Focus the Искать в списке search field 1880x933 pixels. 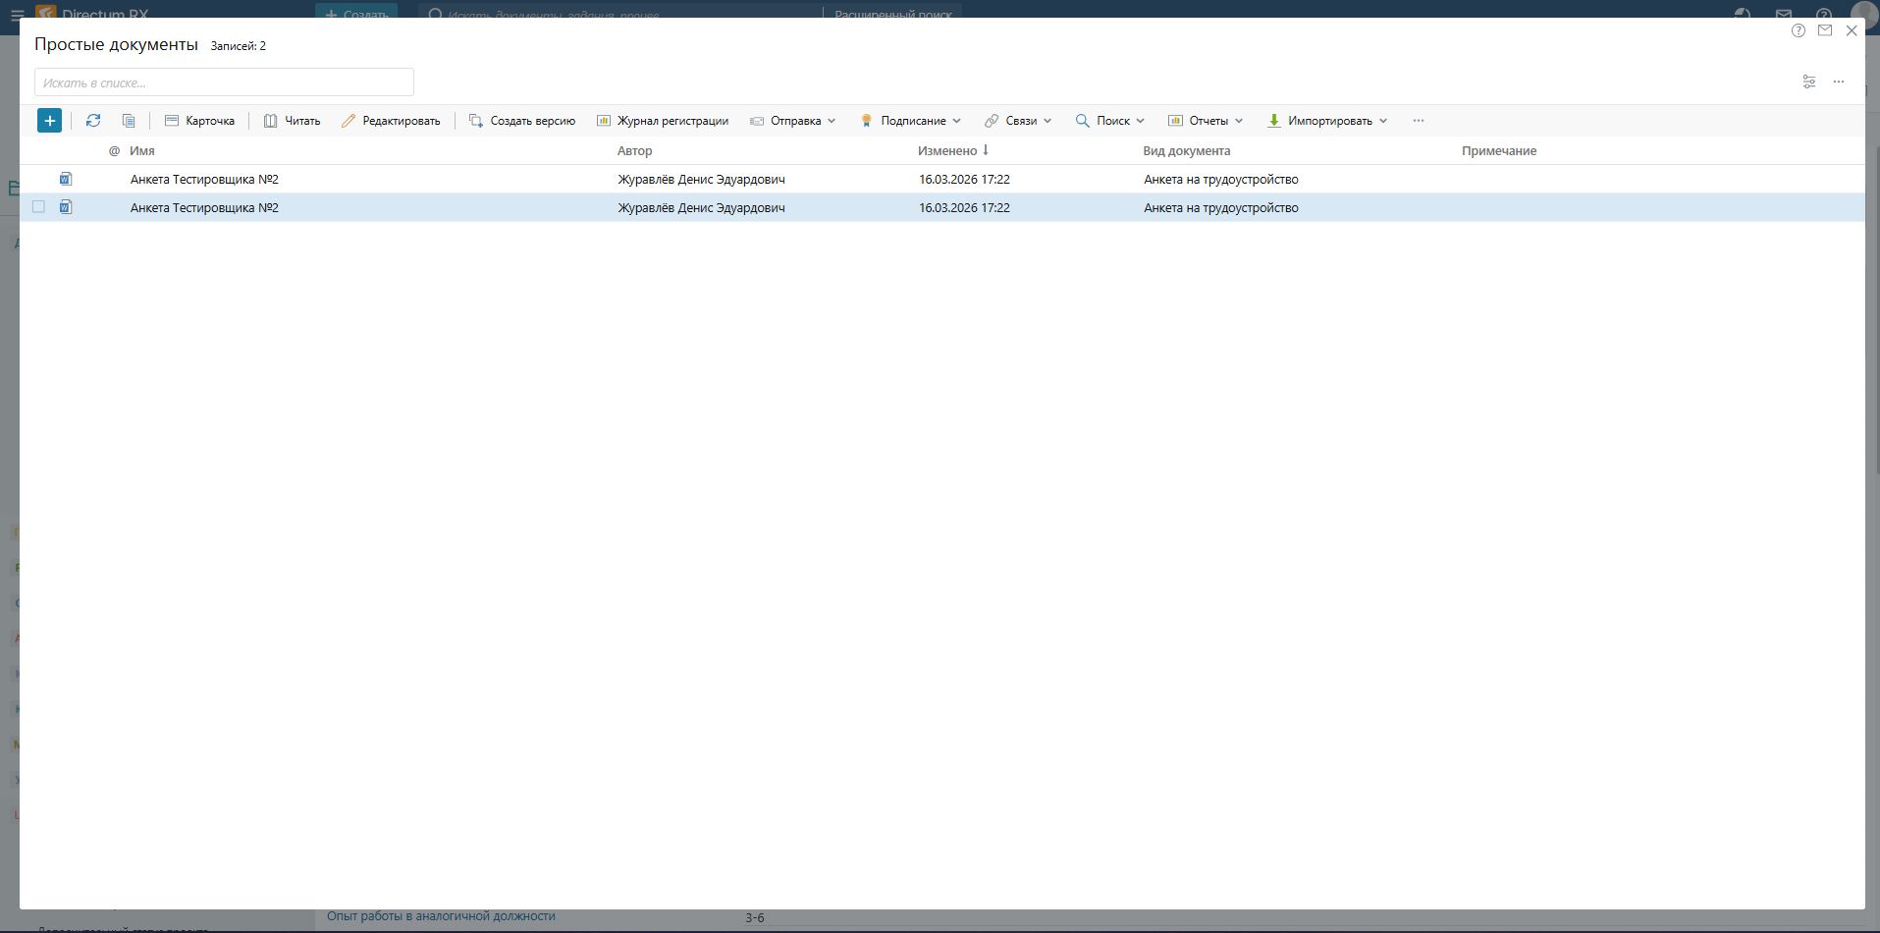click(224, 82)
